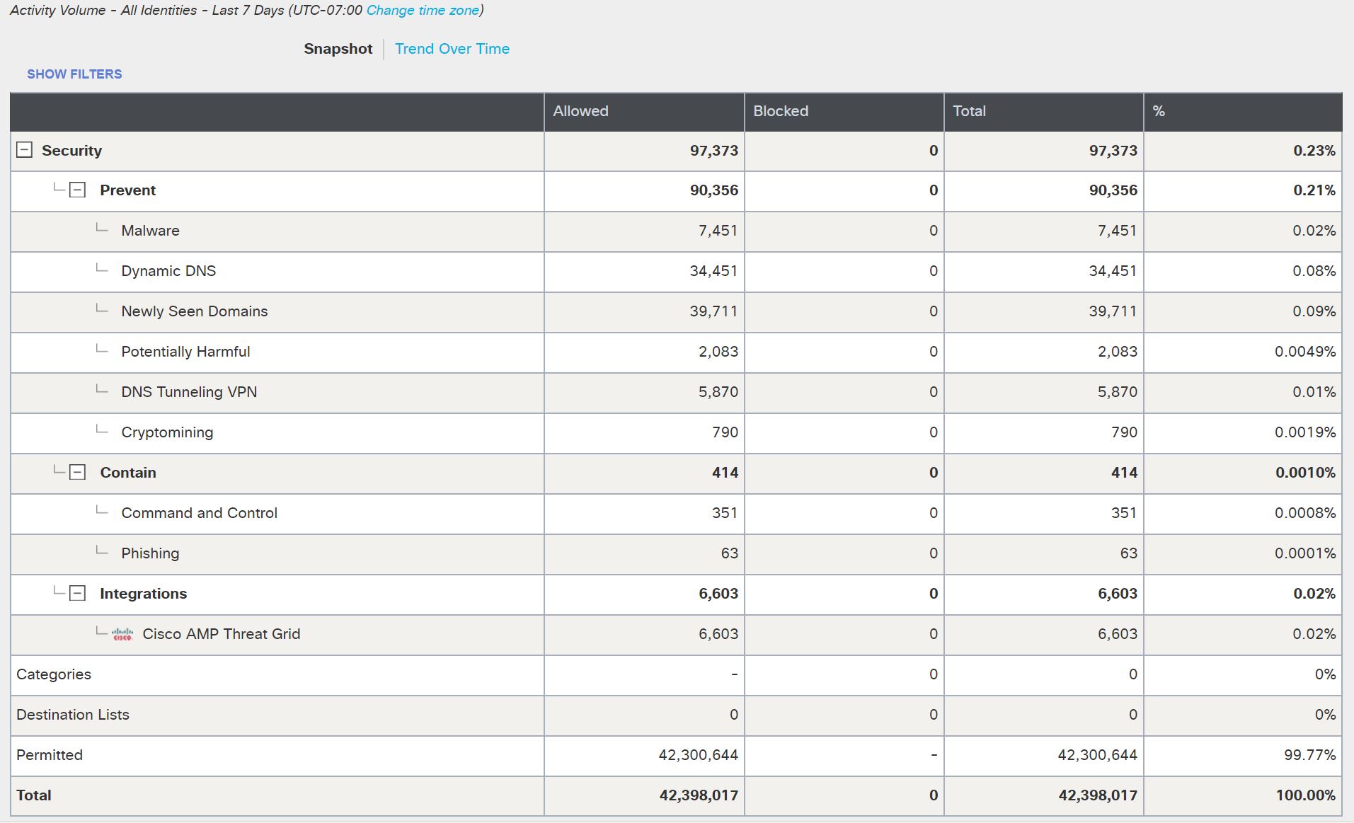
Task: Collapse the Integrations group
Action: tap(78, 594)
